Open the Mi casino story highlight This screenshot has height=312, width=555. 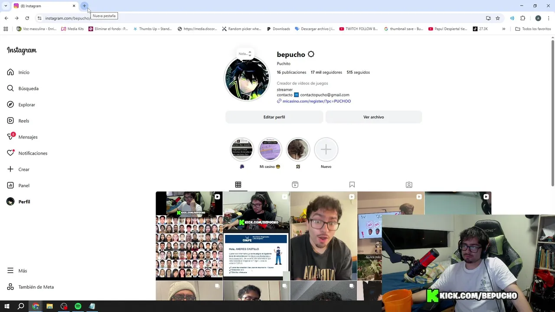(x=270, y=149)
